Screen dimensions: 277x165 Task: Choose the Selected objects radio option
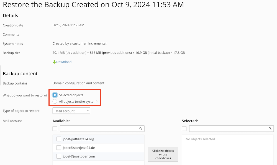55,95
